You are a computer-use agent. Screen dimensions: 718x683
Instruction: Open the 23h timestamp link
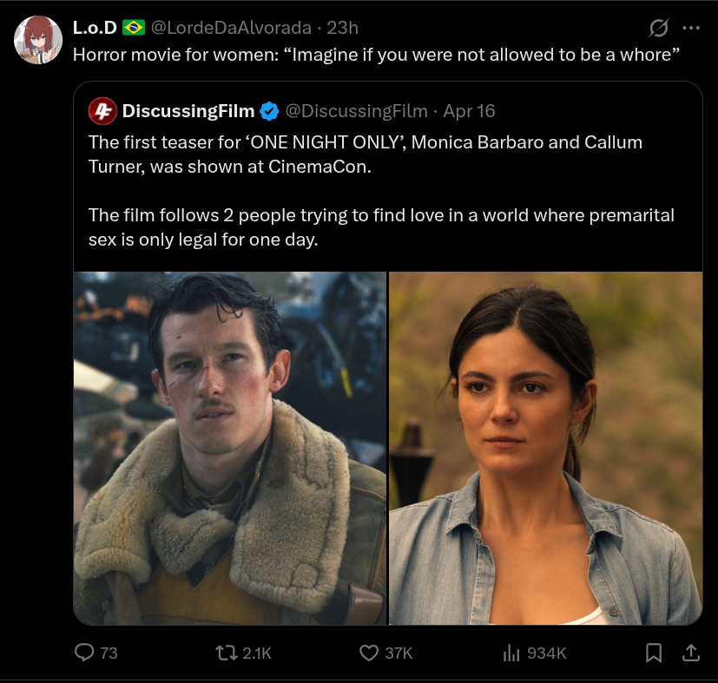point(342,28)
